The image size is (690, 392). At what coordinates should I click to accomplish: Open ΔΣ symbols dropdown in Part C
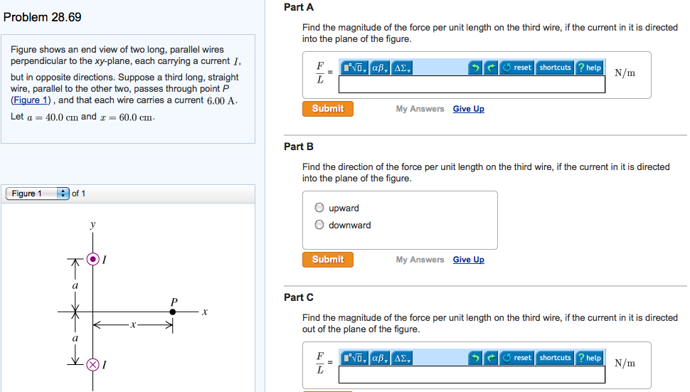pyautogui.click(x=402, y=358)
